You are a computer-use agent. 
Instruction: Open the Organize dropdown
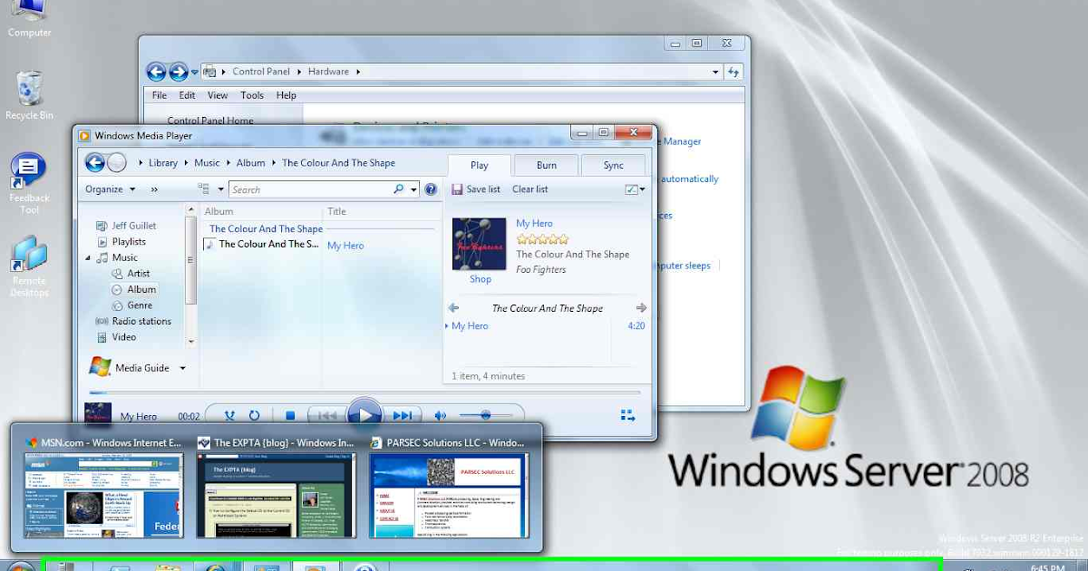pos(111,189)
